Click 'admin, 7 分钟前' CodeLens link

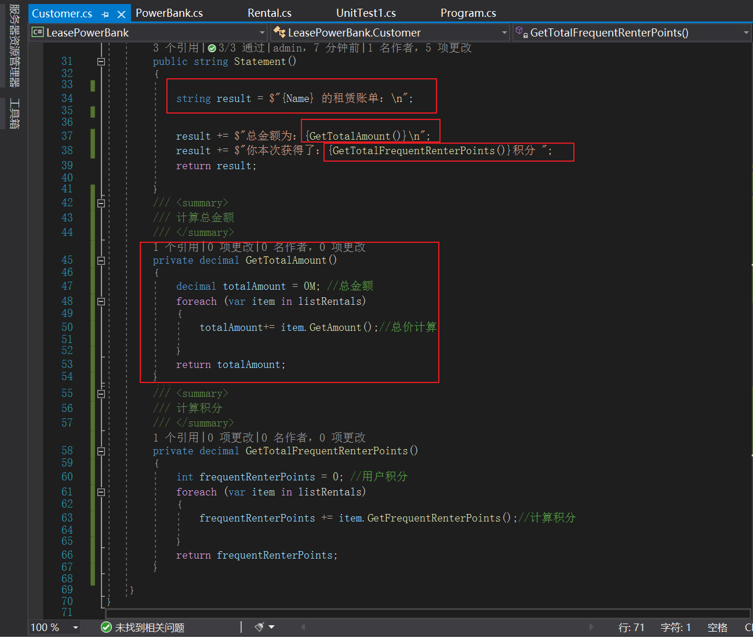point(317,48)
